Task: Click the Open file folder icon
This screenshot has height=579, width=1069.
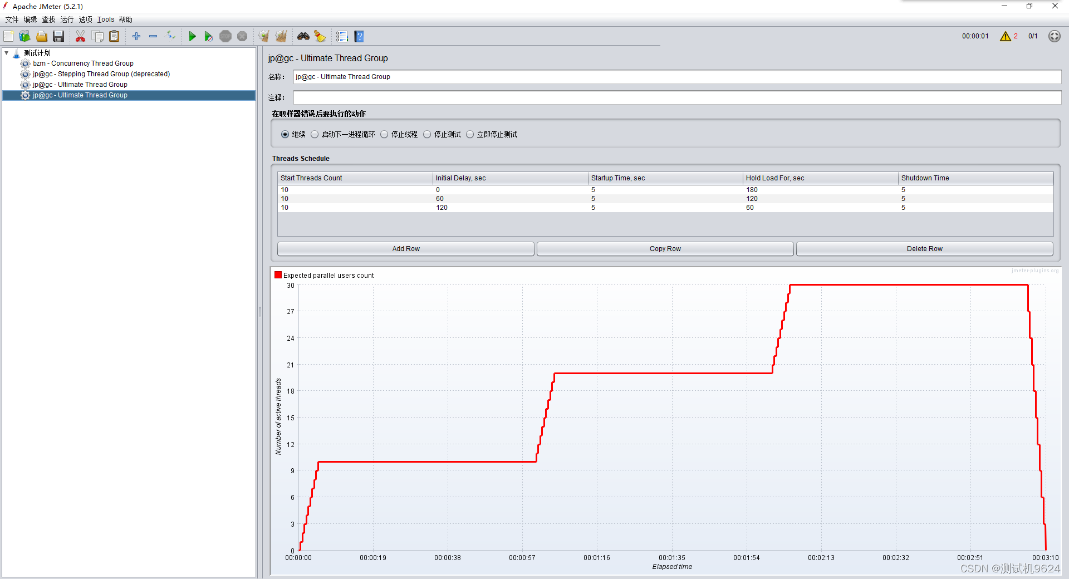Action: click(42, 36)
